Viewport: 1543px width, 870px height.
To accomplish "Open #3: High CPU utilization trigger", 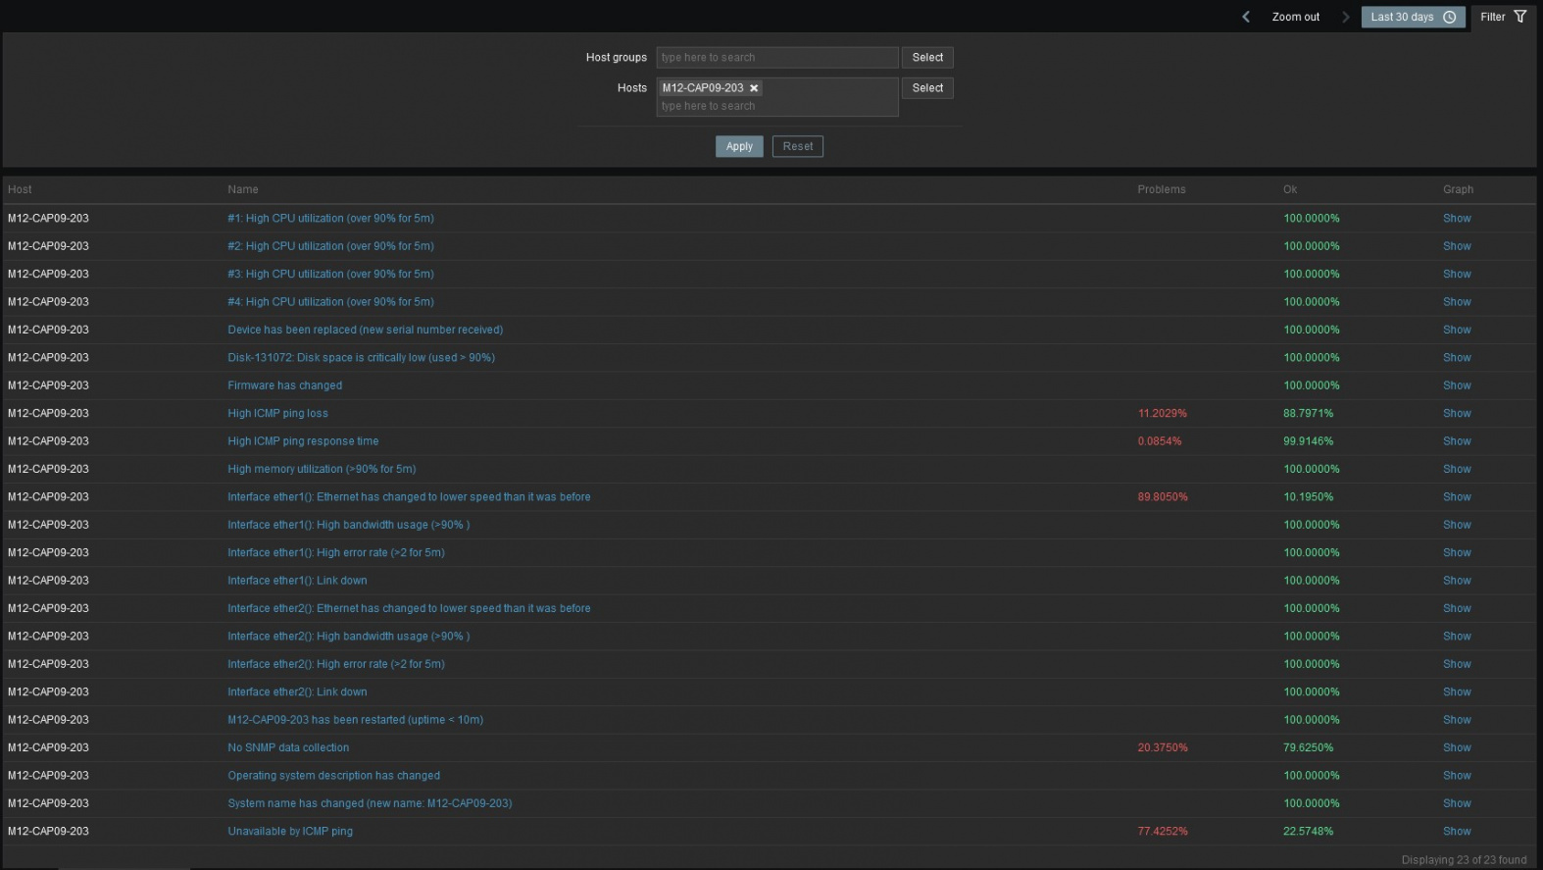I will click(x=330, y=274).
